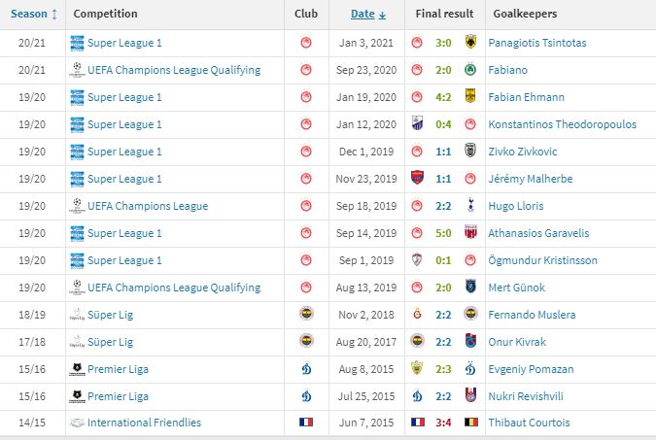
Task: Open the International Friendlies competition link
Action: [145, 423]
